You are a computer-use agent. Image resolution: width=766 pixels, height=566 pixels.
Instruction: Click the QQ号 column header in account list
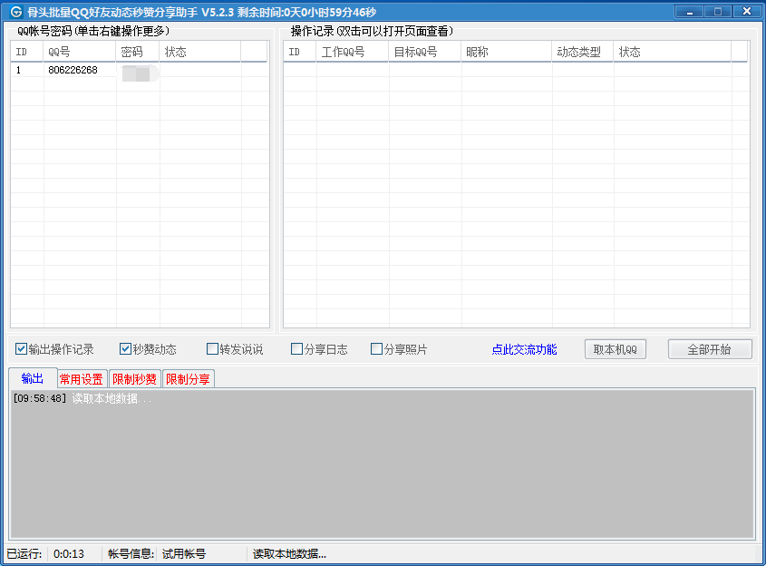click(79, 52)
